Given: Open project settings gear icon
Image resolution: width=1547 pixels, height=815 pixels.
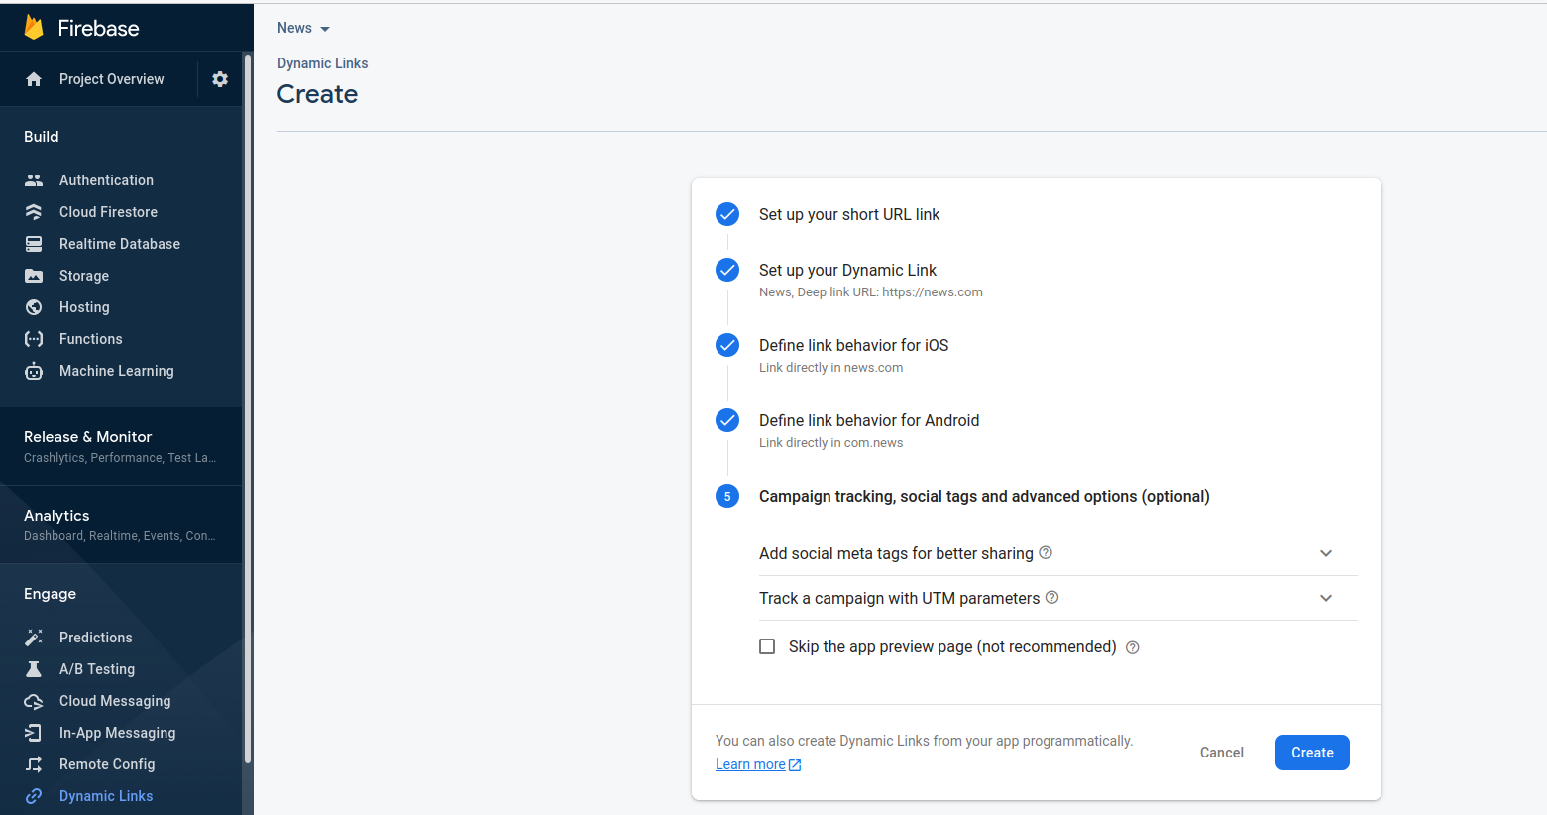Looking at the screenshot, I should pyautogui.click(x=220, y=79).
